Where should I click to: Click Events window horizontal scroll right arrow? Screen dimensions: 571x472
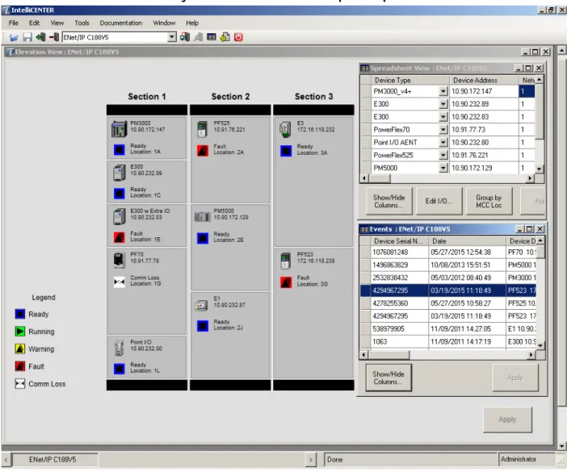531,354
